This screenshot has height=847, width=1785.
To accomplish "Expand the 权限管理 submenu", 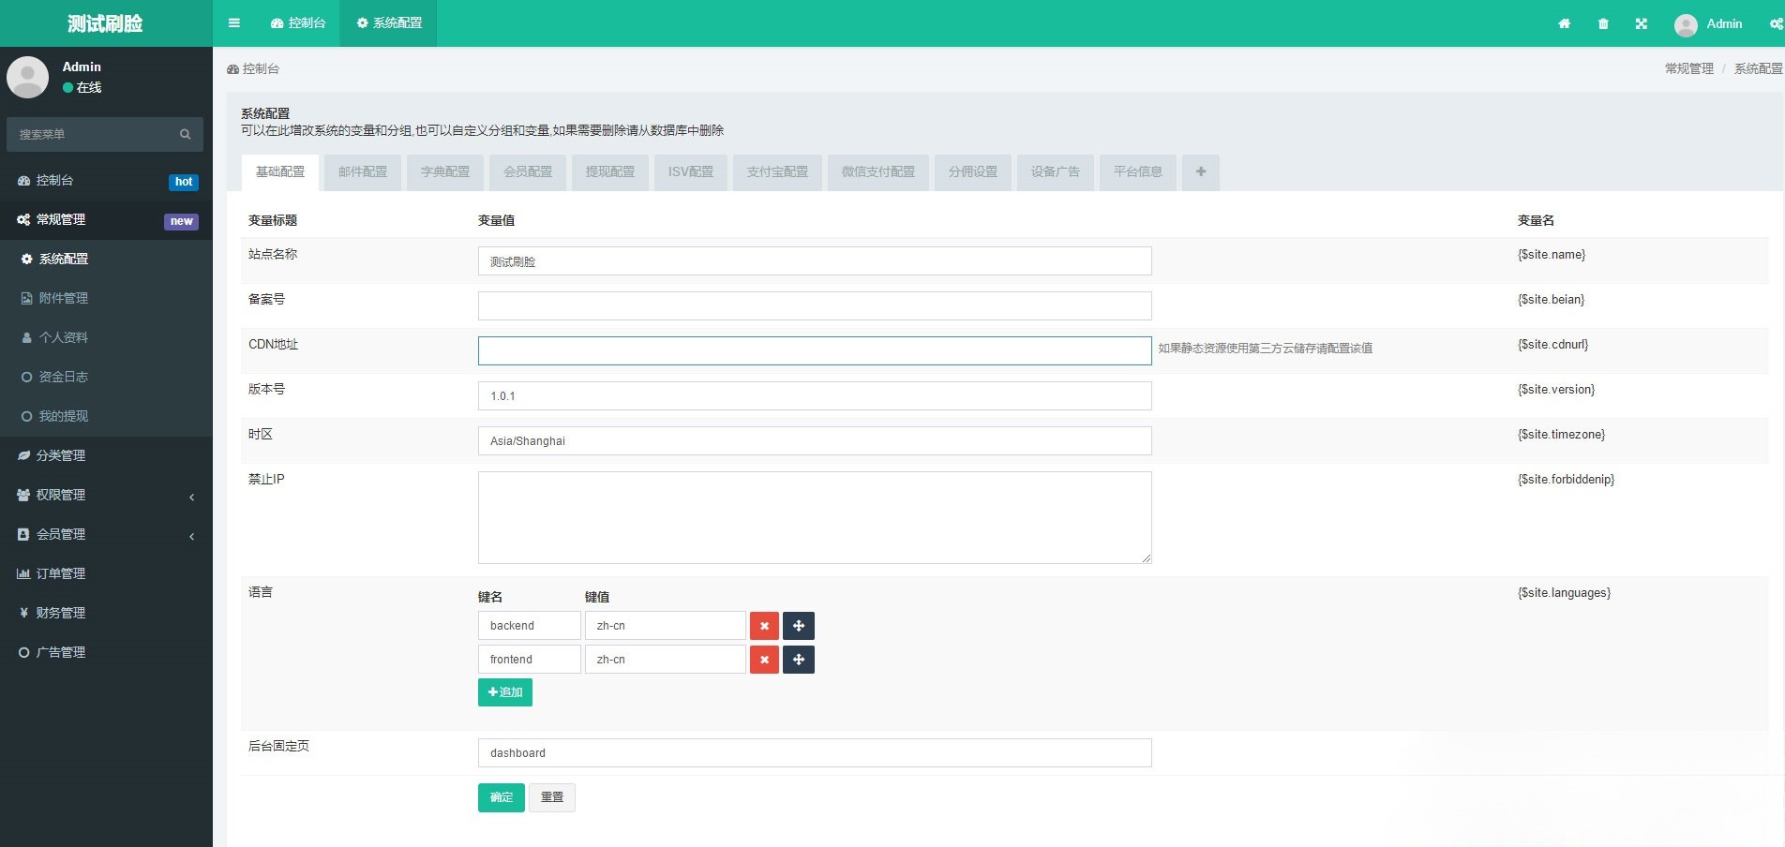I will (60, 495).
